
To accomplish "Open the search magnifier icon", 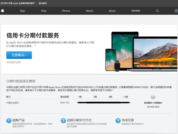I will (x=157, y=11).
